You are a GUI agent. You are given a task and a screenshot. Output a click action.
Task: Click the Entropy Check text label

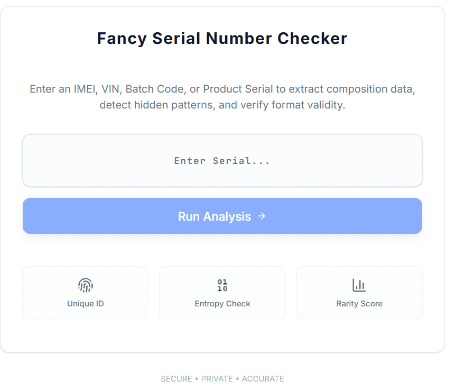pos(222,304)
